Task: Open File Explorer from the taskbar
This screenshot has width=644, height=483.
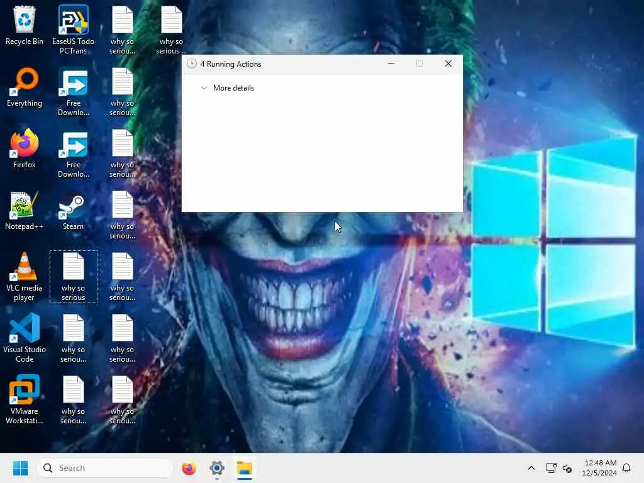Action: coord(245,468)
